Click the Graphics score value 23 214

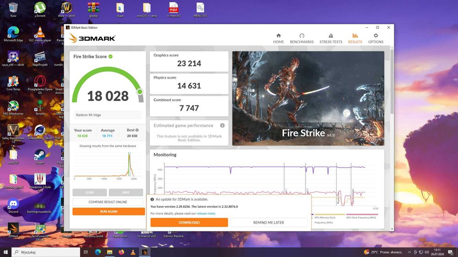point(189,63)
